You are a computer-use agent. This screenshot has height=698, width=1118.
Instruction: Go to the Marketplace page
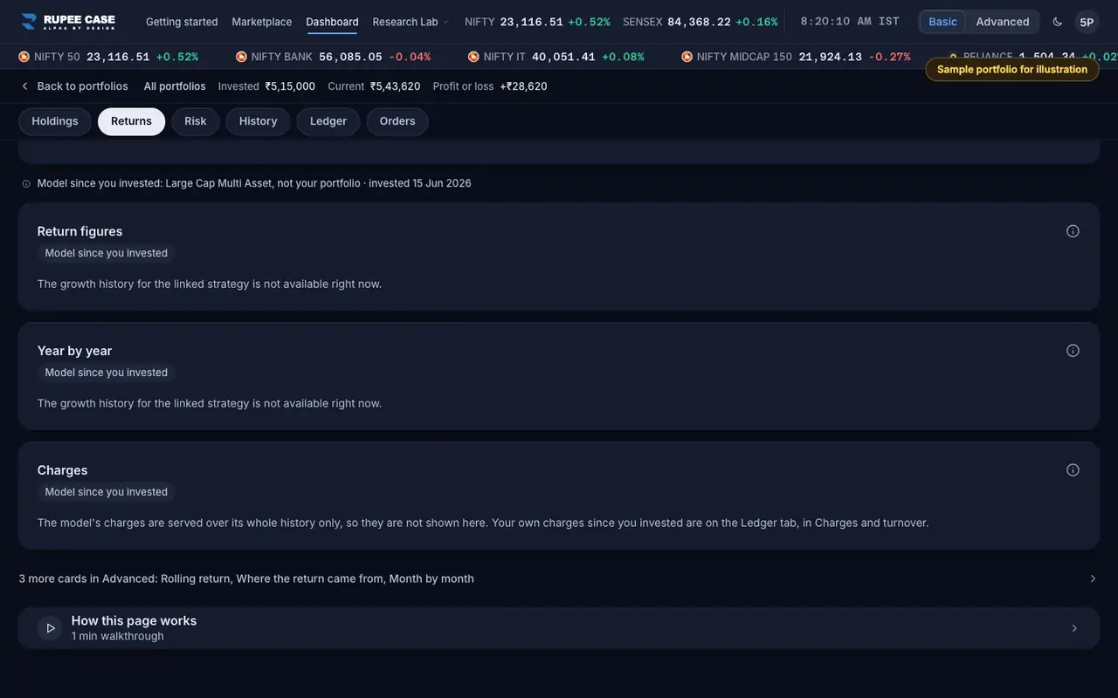click(262, 22)
